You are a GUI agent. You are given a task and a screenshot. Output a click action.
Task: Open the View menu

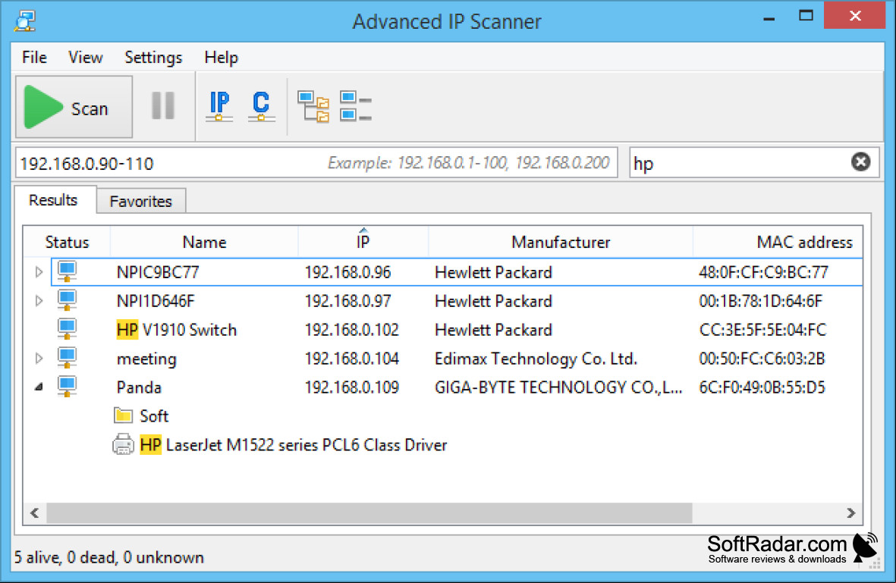(x=85, y=57)
